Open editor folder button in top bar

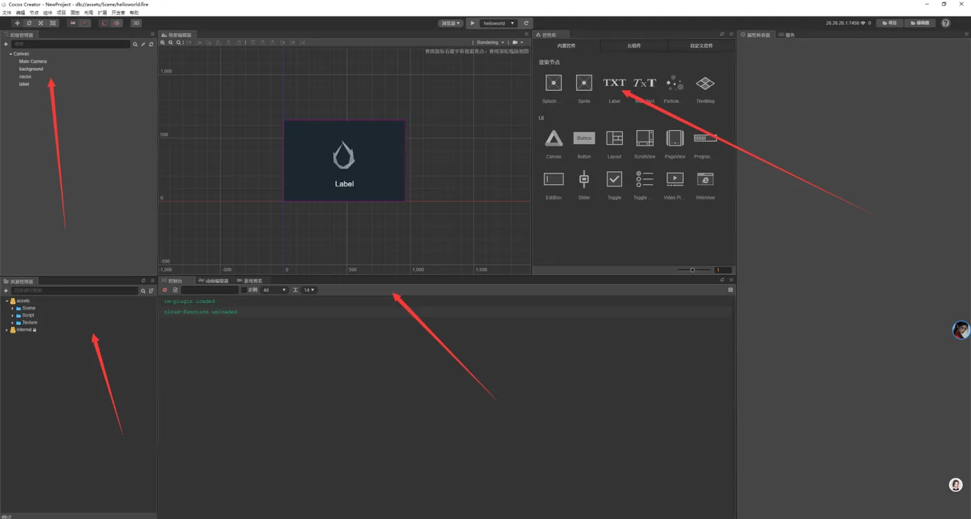920,23
